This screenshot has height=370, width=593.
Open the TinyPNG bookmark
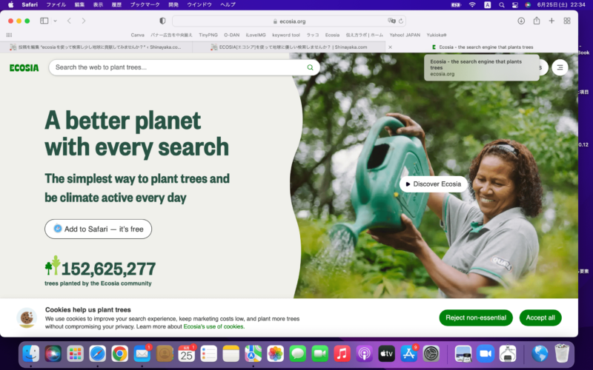[x=208, y=35]
